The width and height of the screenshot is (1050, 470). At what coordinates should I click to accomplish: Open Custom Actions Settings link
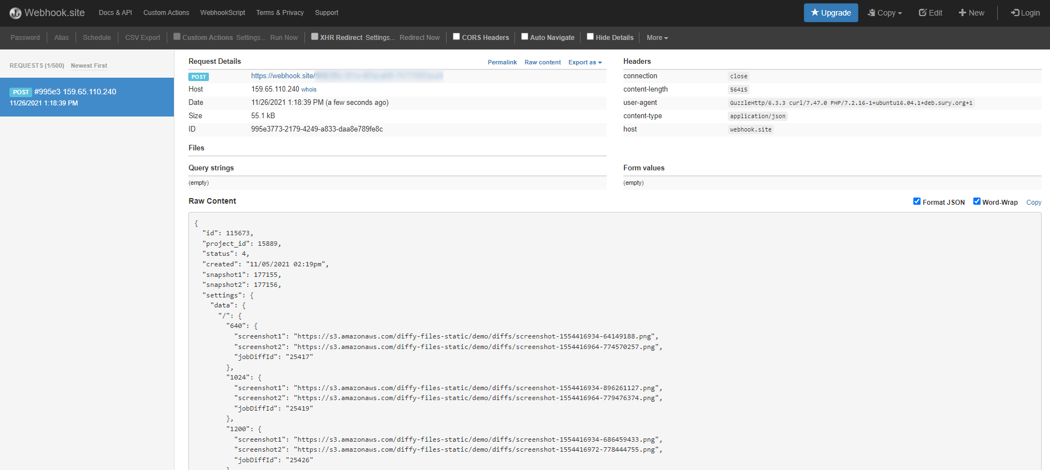(x=251, y=38)
